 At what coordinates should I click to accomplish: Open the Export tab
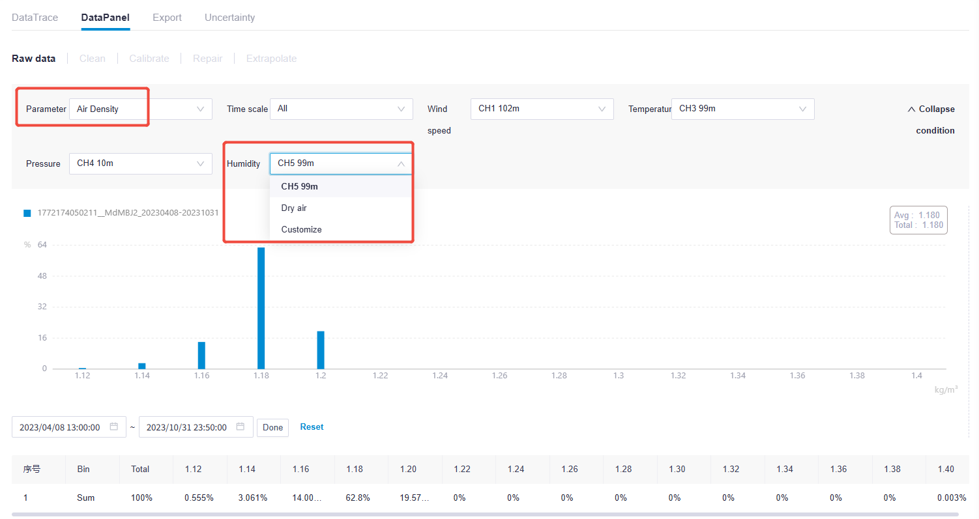click(x=167, y=18)
